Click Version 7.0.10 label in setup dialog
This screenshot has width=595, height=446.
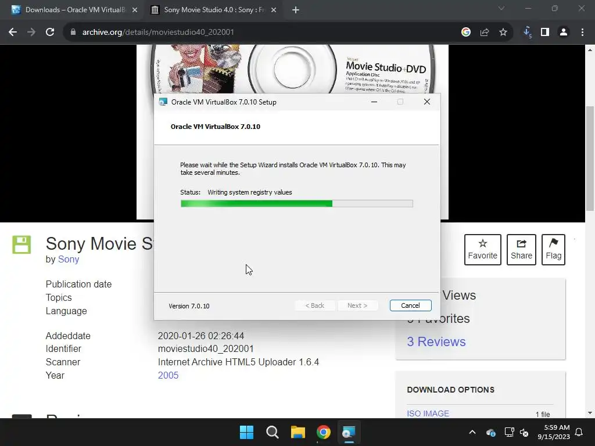pos(189,306)
